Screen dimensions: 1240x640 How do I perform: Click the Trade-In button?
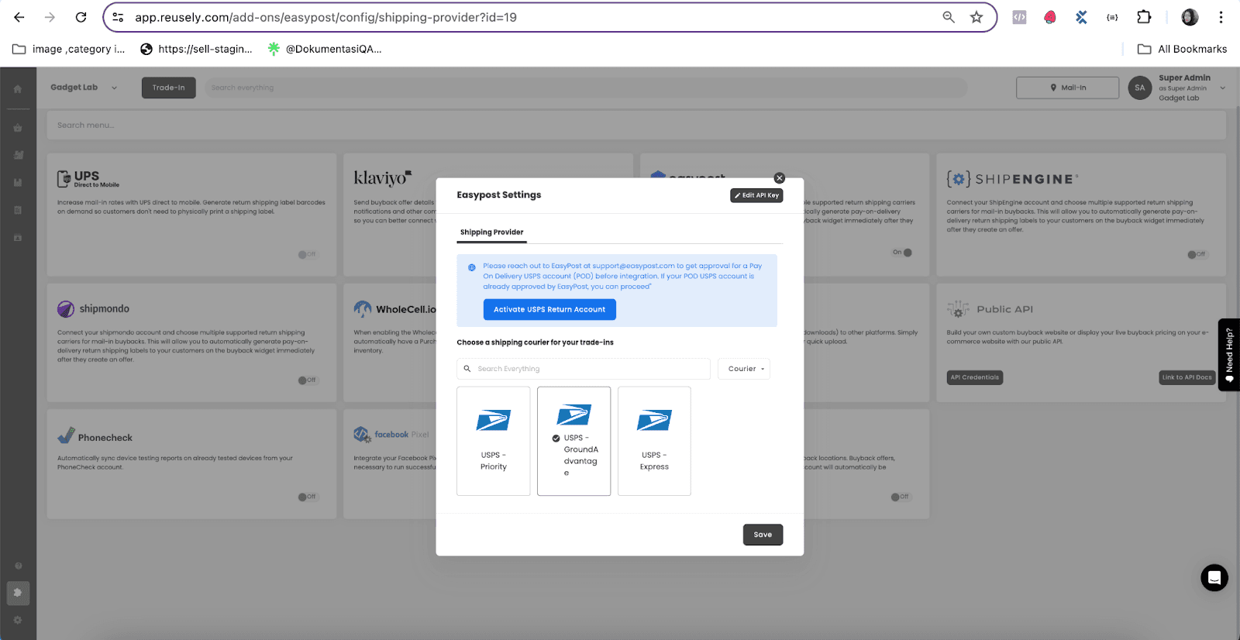(x=169, y=88)
